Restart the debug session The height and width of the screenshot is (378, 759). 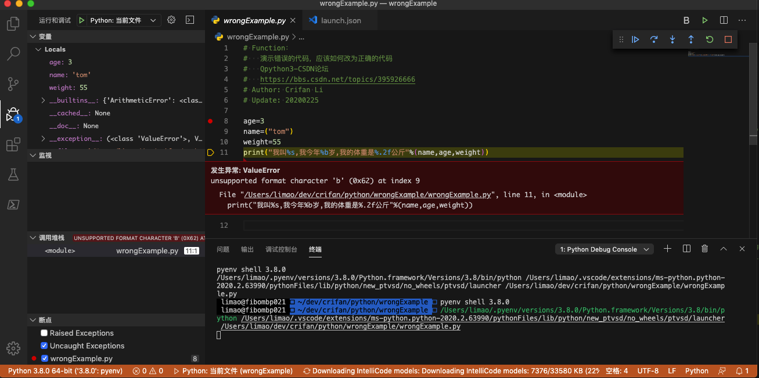pyautogui.click(x=710, y=39)
